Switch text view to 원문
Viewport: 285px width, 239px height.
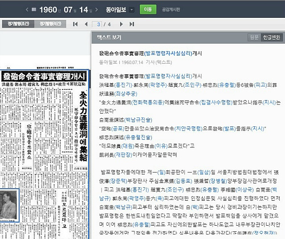pyautogui.click(x=254, y=37)
